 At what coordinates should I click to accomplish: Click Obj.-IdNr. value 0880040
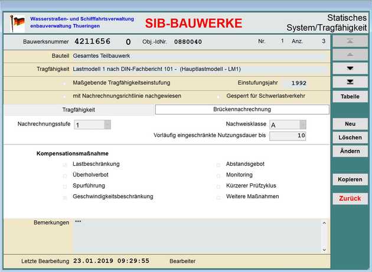click(188, 42)
